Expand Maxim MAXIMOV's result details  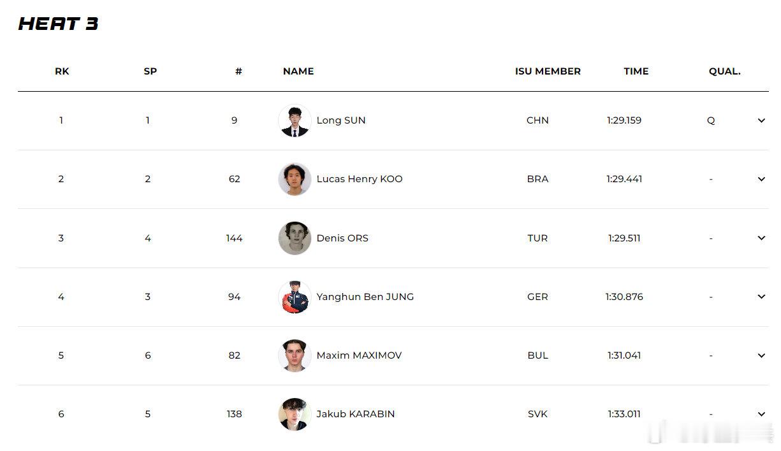coord(761,355)
